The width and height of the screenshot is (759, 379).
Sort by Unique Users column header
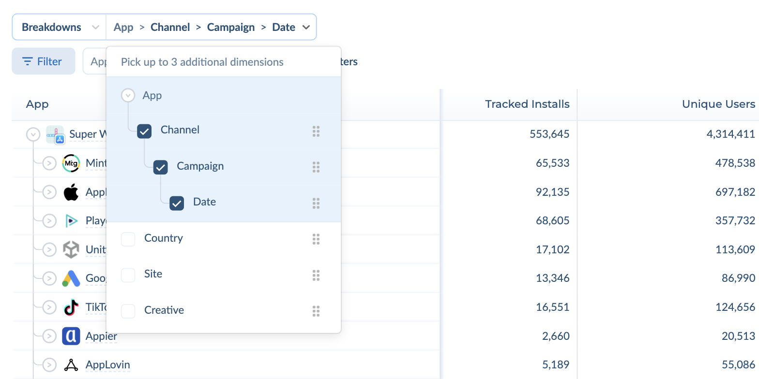(x=718, y=104)
